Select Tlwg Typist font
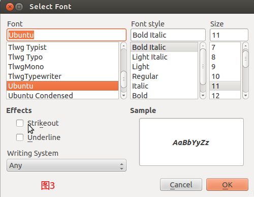 pyautogui.click(x=62, y=47)
